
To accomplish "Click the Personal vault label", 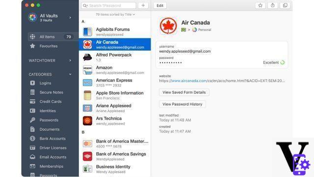I will (x=205, y=29).
